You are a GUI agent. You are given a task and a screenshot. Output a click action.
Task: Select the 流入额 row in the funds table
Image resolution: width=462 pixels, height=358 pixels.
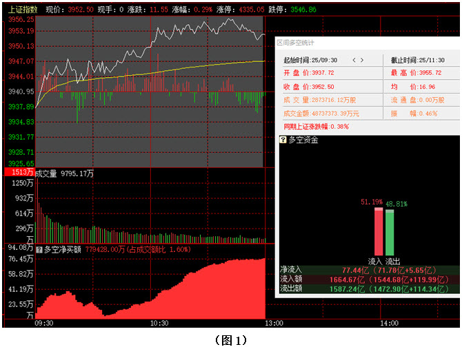click(x=368, y=280)
